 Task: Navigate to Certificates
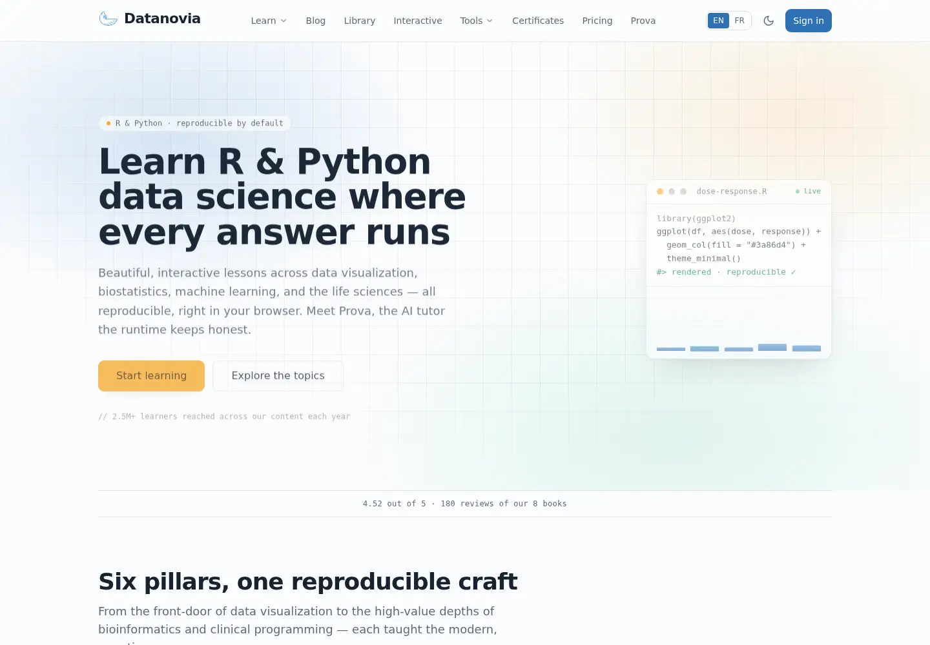(538, 21)
